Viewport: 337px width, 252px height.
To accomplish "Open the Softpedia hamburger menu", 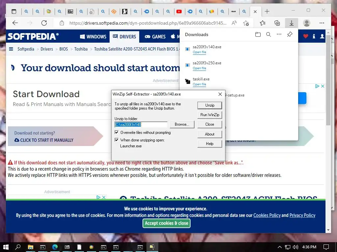I will point(11,49).
